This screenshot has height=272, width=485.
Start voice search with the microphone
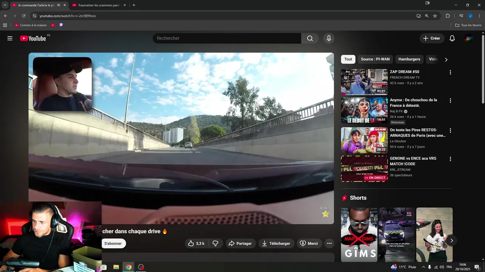(329, 38)
